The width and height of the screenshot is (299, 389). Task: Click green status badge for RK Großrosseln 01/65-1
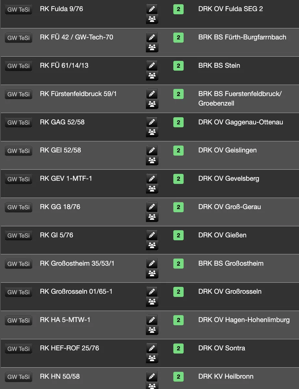pyautogui.click(x=178, y=292)
